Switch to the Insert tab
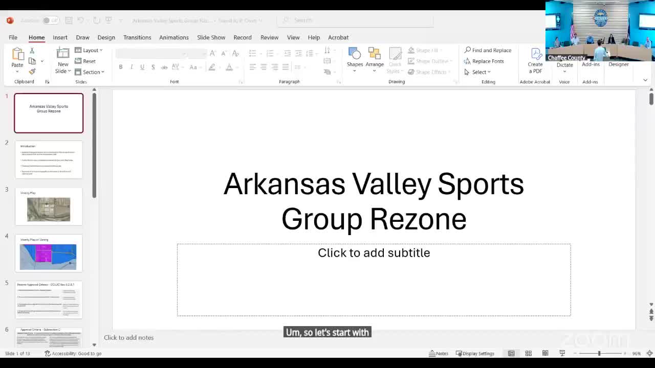The width and height of the screenshot is (655, 368). (x=60, y=37)
